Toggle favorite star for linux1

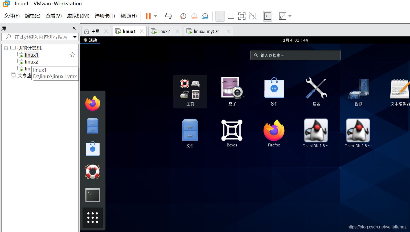[73, 55]
